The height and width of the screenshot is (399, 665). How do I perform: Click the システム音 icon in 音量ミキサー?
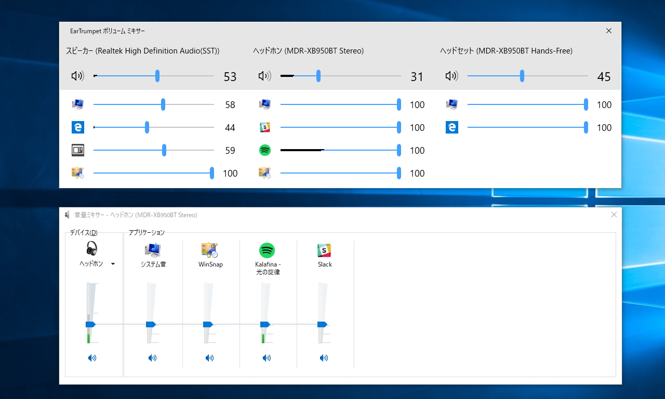[x=153, y=250]
